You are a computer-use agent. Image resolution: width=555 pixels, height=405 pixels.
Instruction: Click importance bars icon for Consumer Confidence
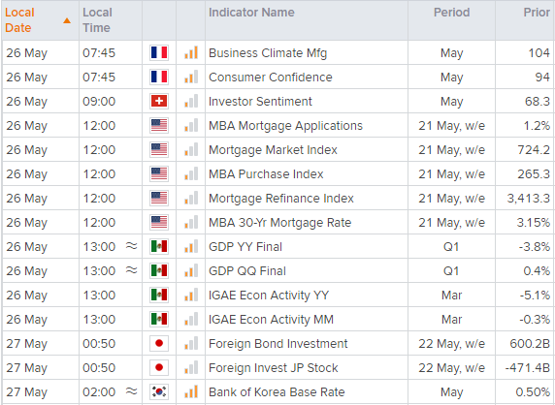click(191, 77)
